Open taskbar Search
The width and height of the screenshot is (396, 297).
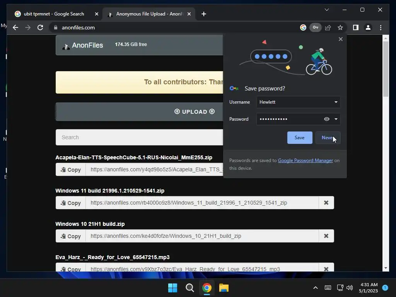click(x=189, y=288)
